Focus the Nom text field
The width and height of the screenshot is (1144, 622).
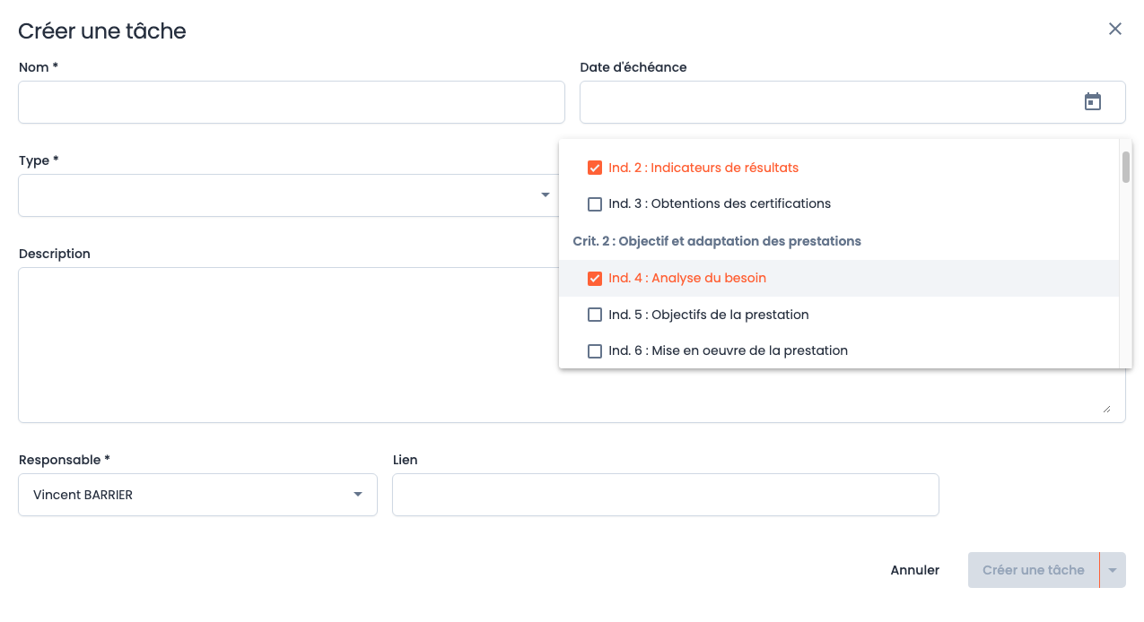coord(291,102)
